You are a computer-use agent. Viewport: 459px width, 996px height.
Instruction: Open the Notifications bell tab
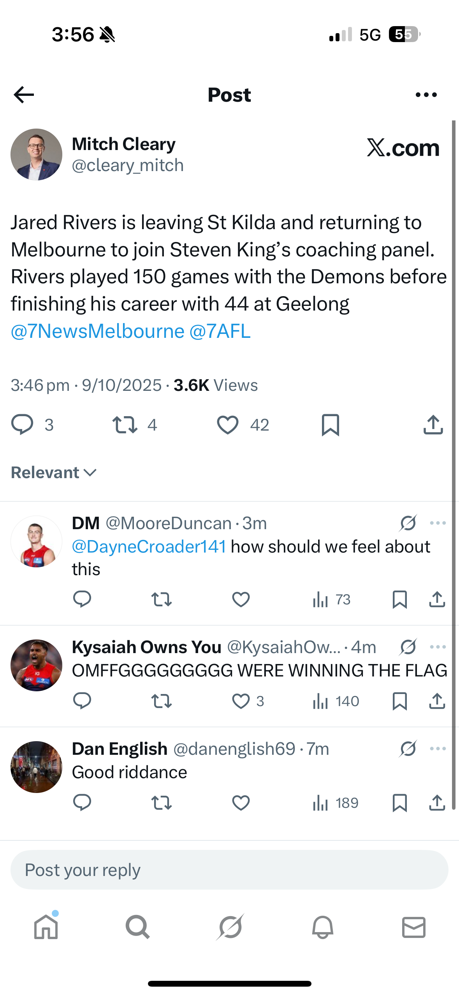click(322, 927)
